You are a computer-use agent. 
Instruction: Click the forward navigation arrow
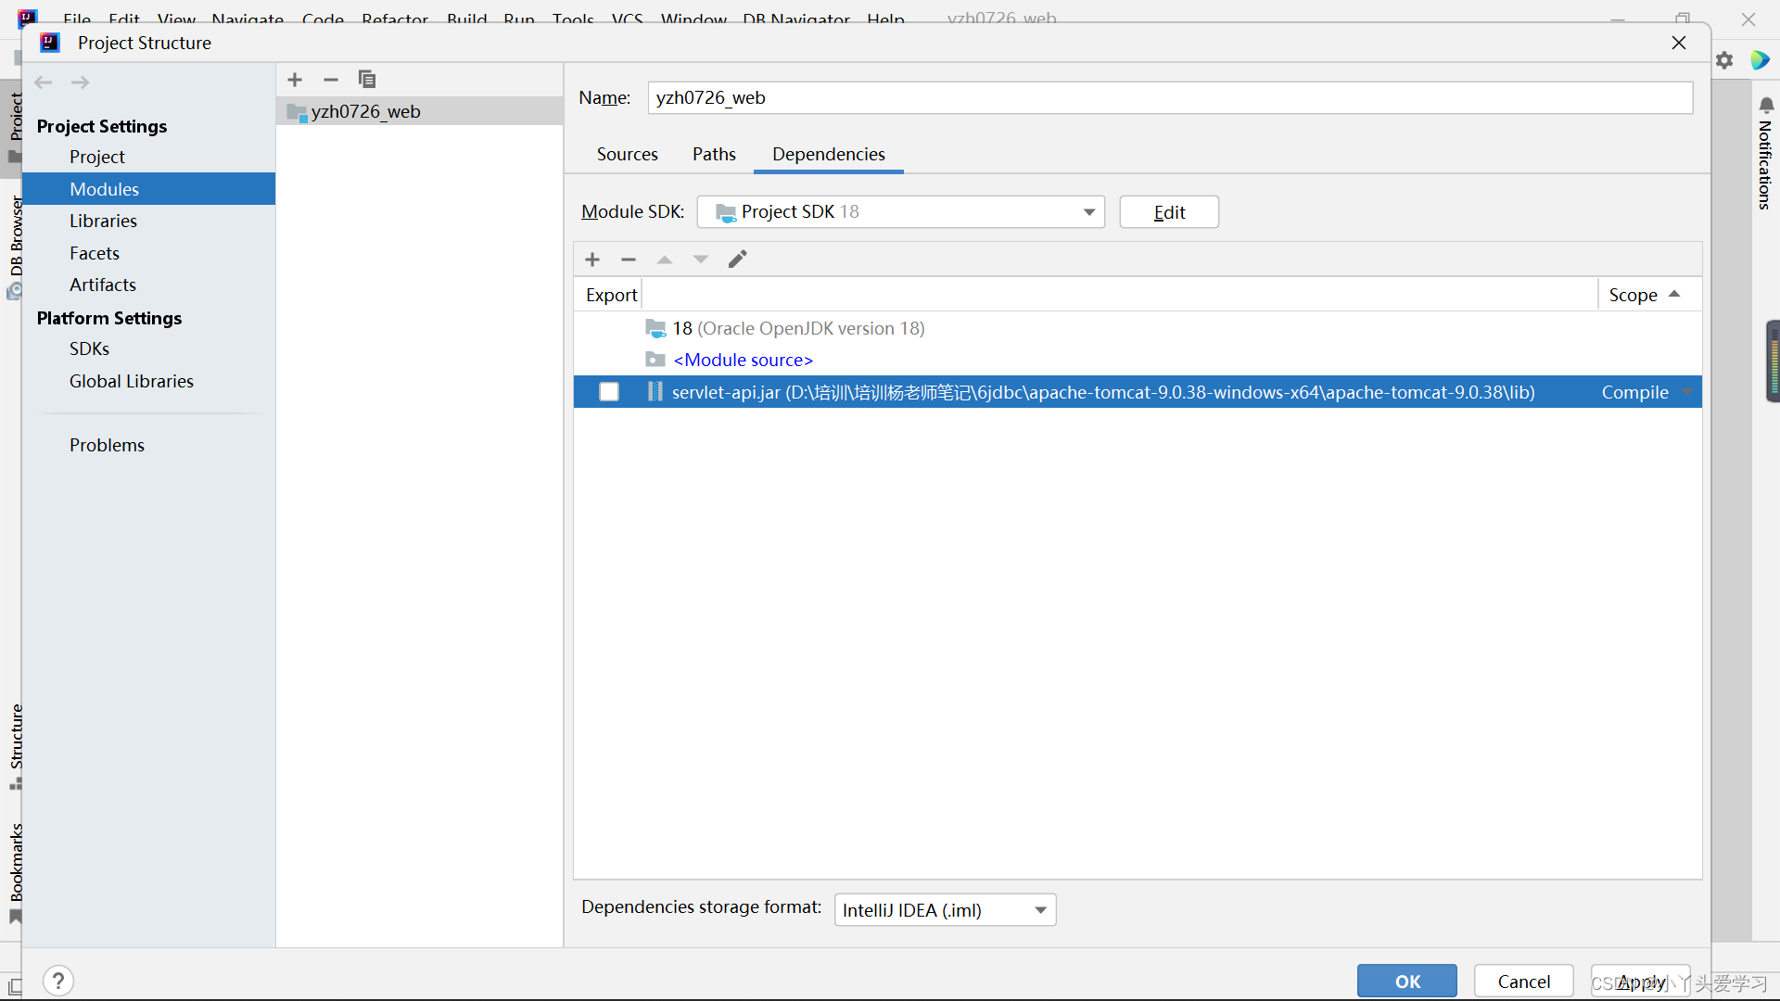[81, 82]
